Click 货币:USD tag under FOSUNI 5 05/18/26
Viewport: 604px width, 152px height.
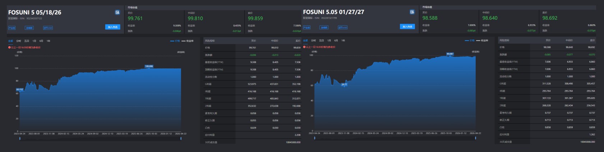pyautogui.click(x=48, y=28)
